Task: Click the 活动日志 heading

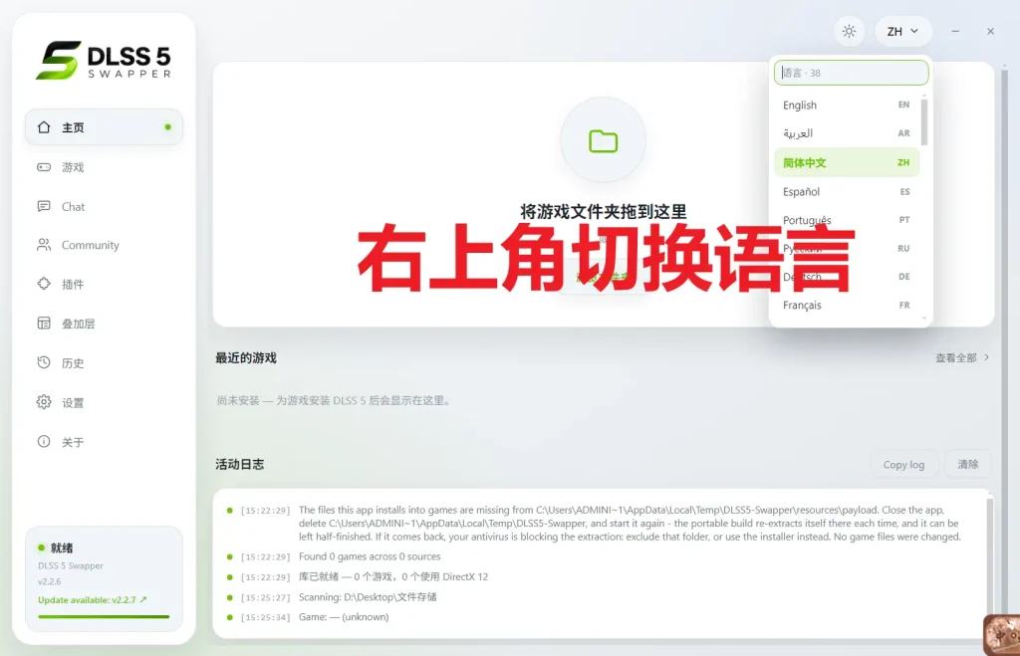Action: (239, 464)
